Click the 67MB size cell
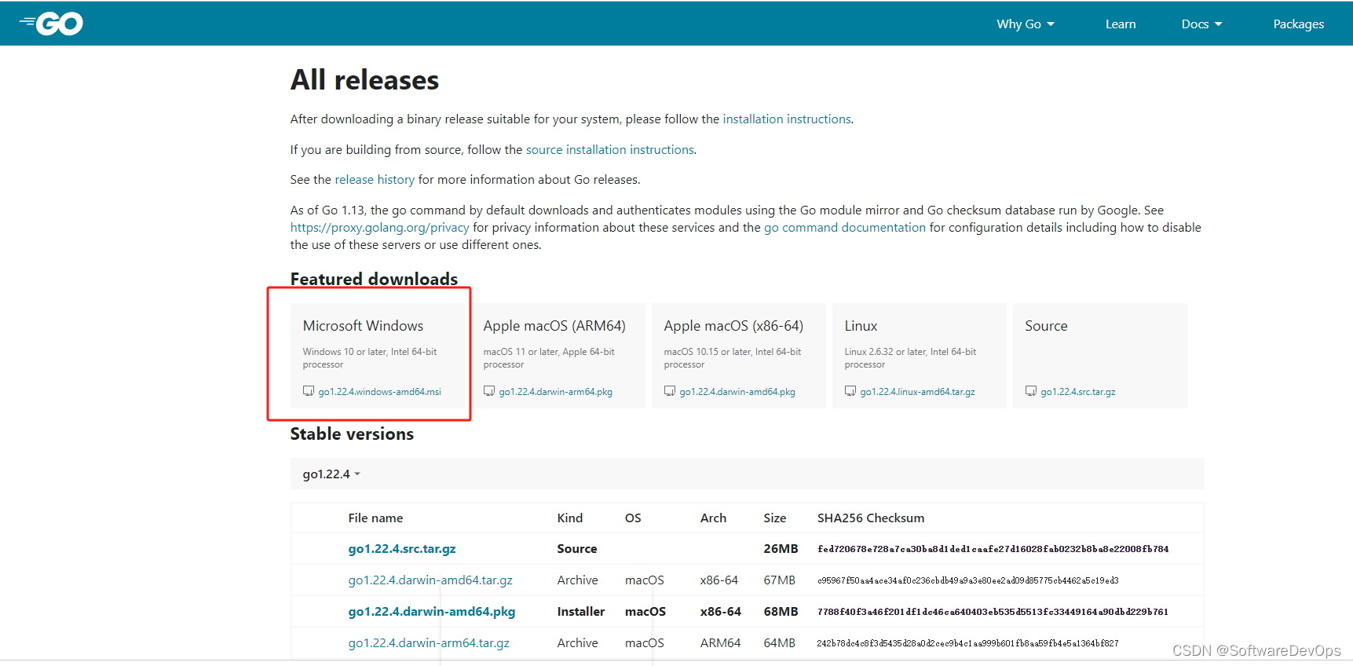 (x=779, y=580)
